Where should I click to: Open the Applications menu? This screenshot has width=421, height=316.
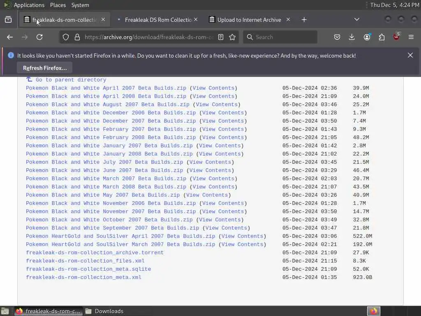[29, 5]
